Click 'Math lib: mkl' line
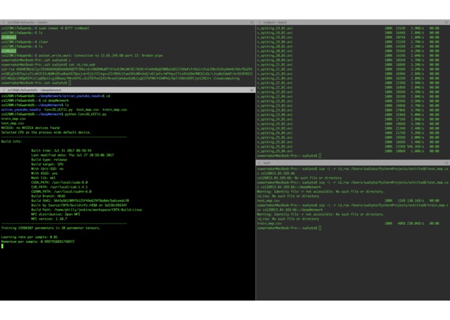This screenshot has width=450, height=320. click(x=43, y=178)
